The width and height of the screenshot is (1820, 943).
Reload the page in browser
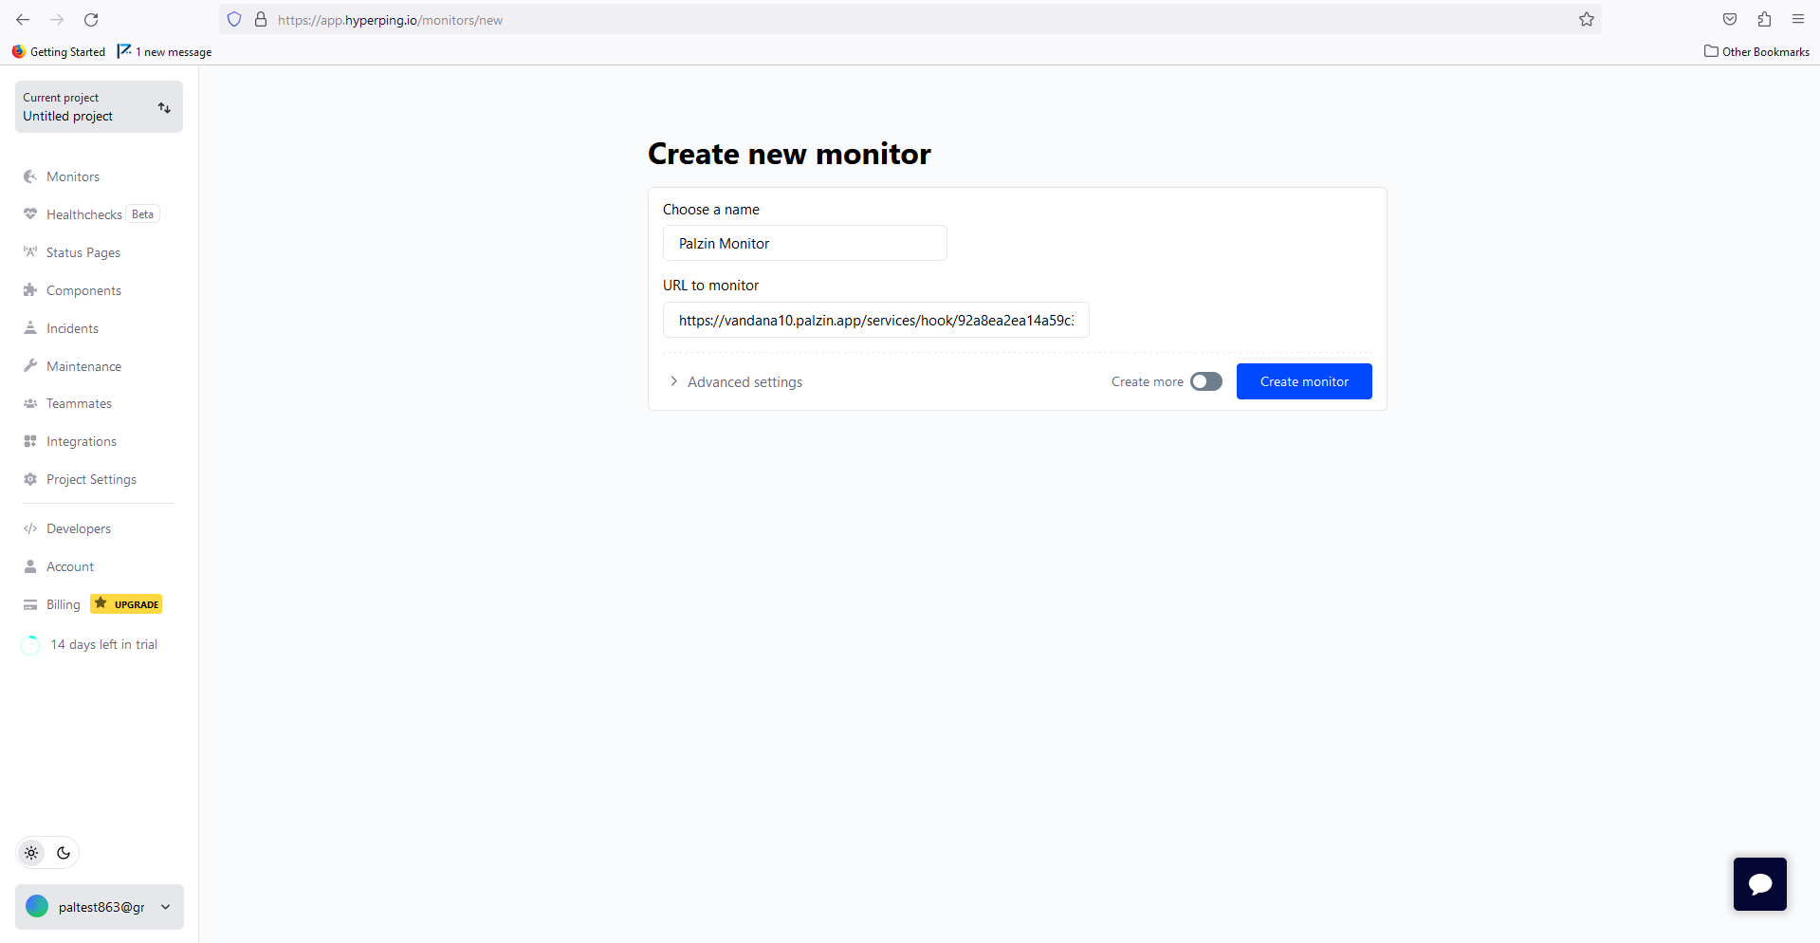[91, 19]
